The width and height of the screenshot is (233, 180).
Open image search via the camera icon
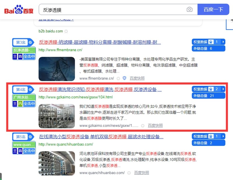coord(190,9)
